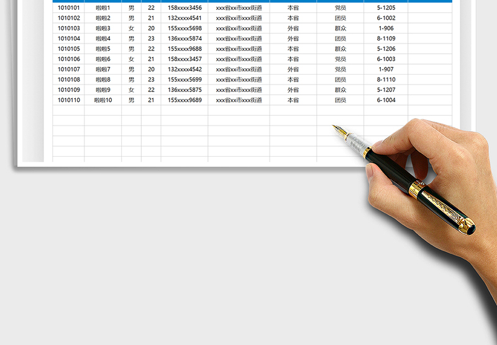This screenshot has height=345, width=497.
Task: Click the name cell 啦啦8
Action: click(x=103, y=80)
